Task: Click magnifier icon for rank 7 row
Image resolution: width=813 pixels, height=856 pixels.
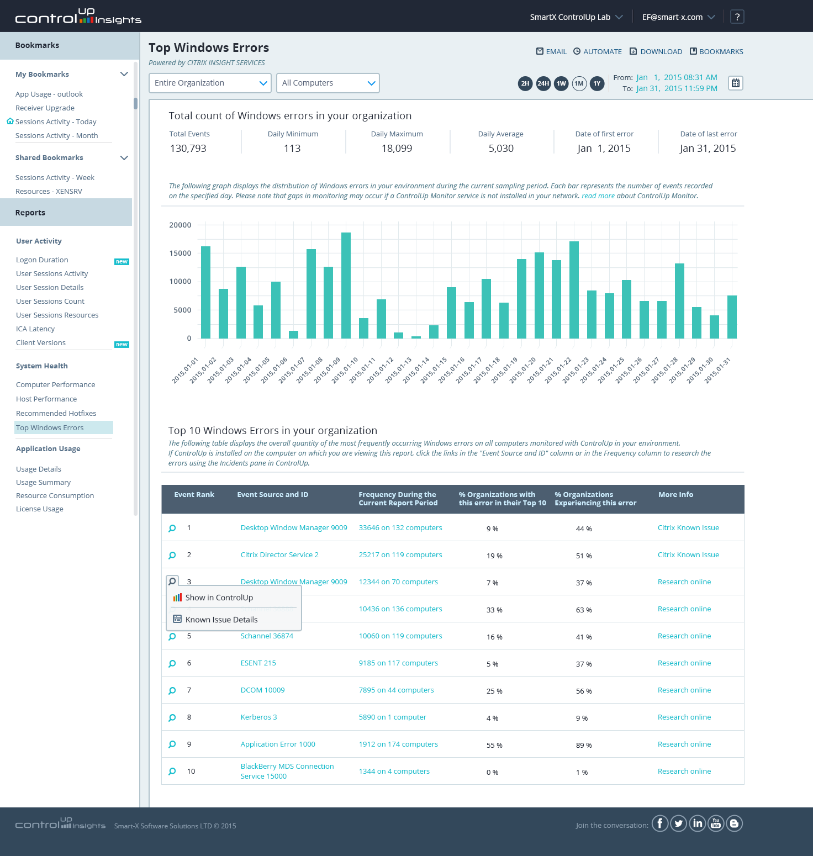Action: pyautogui.click(x=172, y=691)
